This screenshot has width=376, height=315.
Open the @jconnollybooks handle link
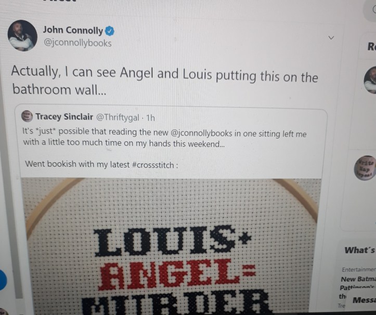[x=77, y=43]
